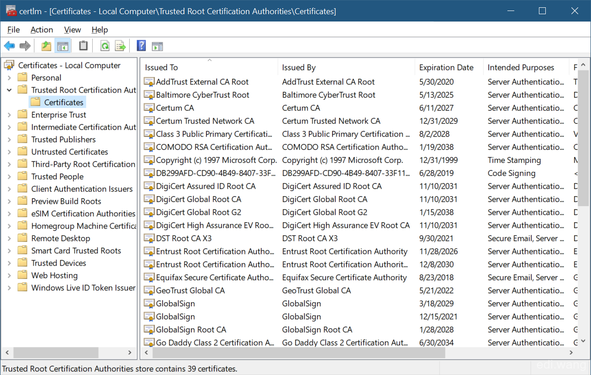Screen dimensions: 591x375
Task: Select DigiCert Assured ID Root CA in Issued To
Action: click(206, 186)
